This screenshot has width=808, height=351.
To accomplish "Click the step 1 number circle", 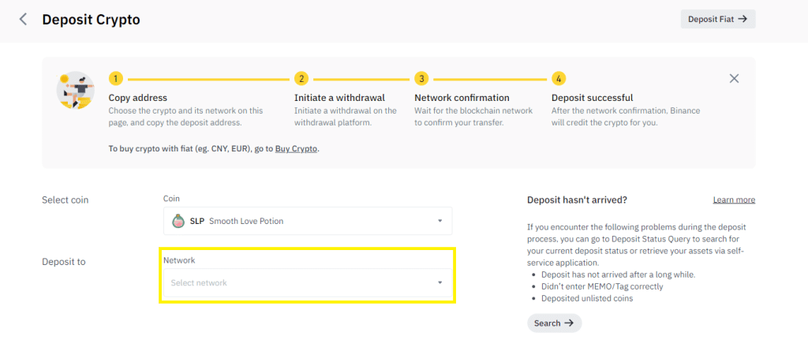I will point(115,79).
